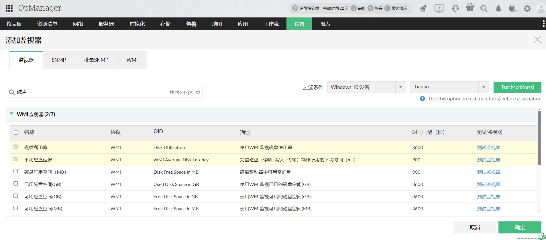Viewport: 546px width, 240px height.
Task: Open the Windows 10 设备 filter dropdown
Action: click(367, 87)
